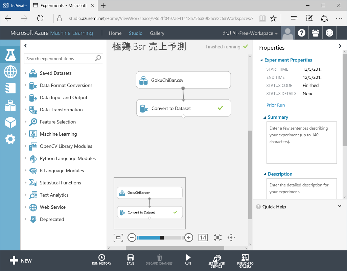Click the browser favorites star icon
This screenshot has height=271, width=347.
coord(273,18)
